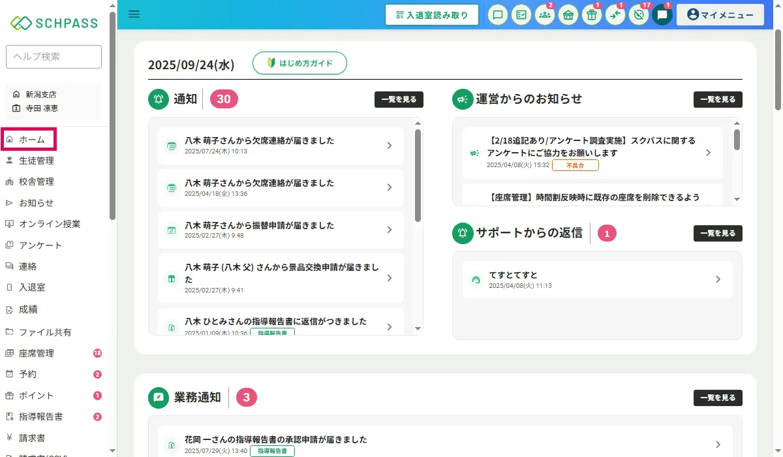Open the crossed-circle icon with 17 badge
Image resolution: width=783 pixels, height=457 pixels.
(x=639, y=15)
